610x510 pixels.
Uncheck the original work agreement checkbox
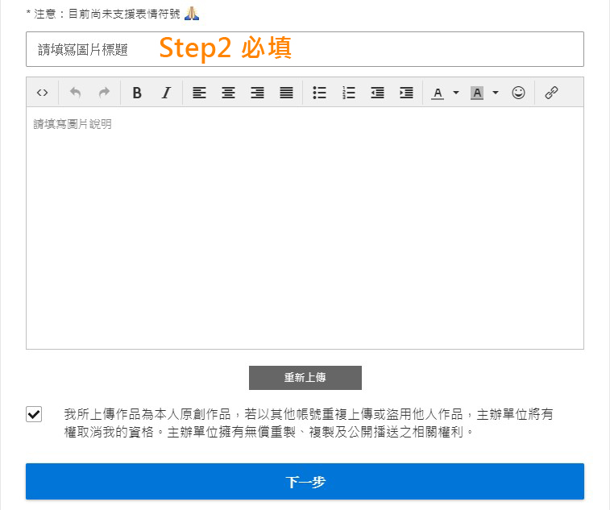34,414
